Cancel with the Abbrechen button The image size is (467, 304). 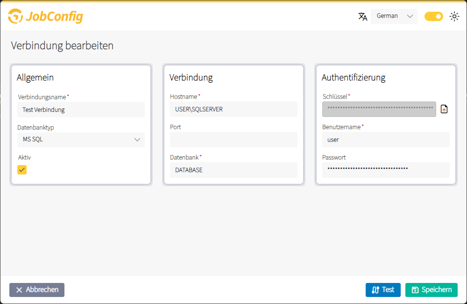pyautogui.click(x=37, y=290)
